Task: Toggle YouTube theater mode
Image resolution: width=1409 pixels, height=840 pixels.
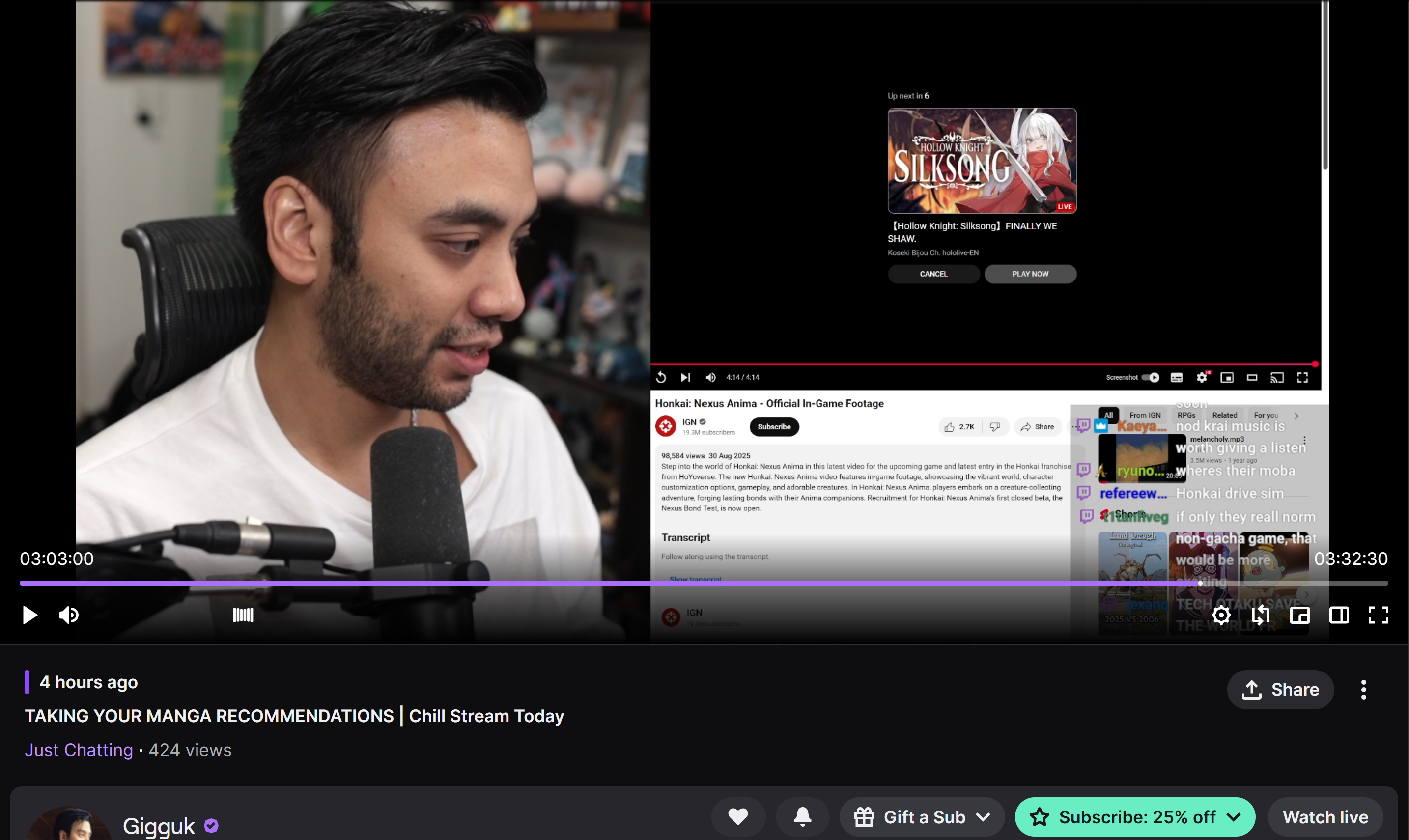Action: pos(1252,377)
